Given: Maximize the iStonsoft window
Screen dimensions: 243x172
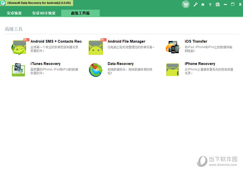Looking at the screenshot, I should 232,4.
